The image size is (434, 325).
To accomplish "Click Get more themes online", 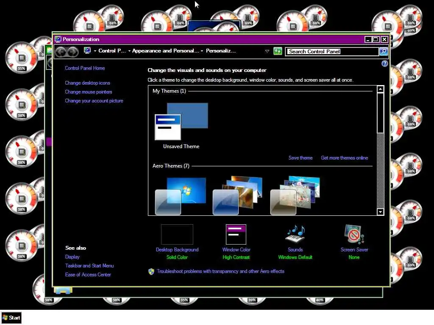I will [x=345, y=158].
